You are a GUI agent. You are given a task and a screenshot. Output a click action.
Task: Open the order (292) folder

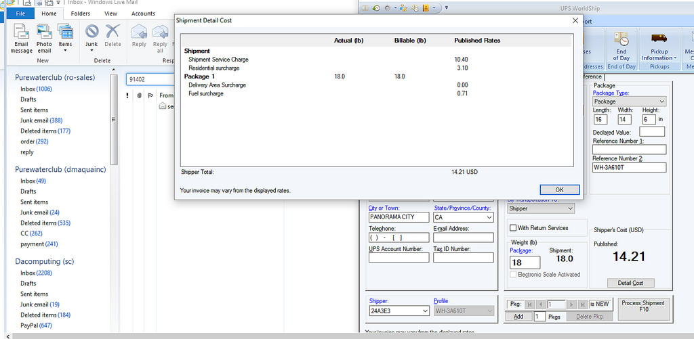click(x=34, y=141)
